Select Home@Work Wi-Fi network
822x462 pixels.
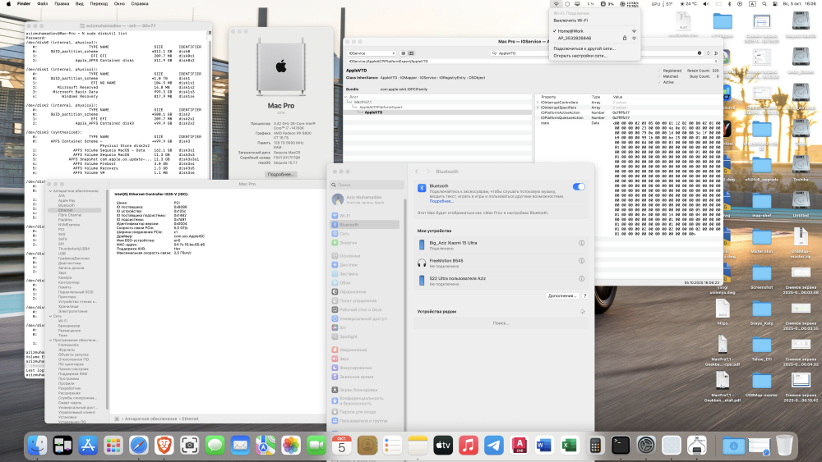tap(595, 31)
